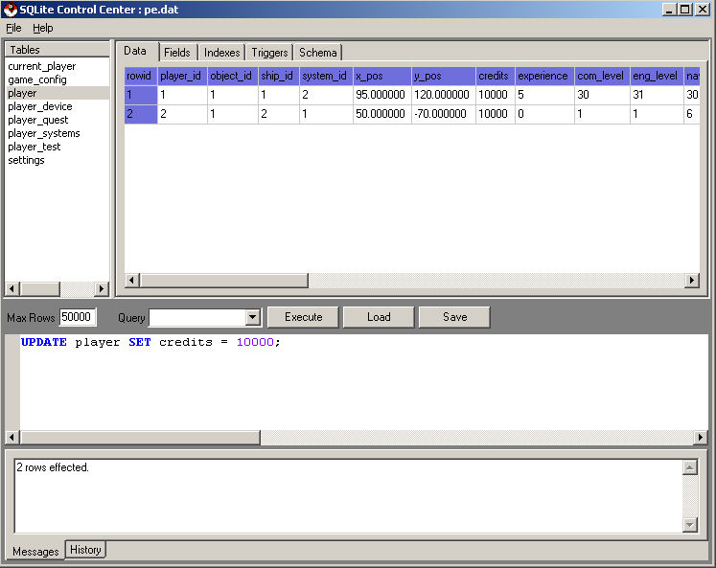Viewport: 716px width, 568px height.
Task: Open the Help menu
Action: point(43,28)
